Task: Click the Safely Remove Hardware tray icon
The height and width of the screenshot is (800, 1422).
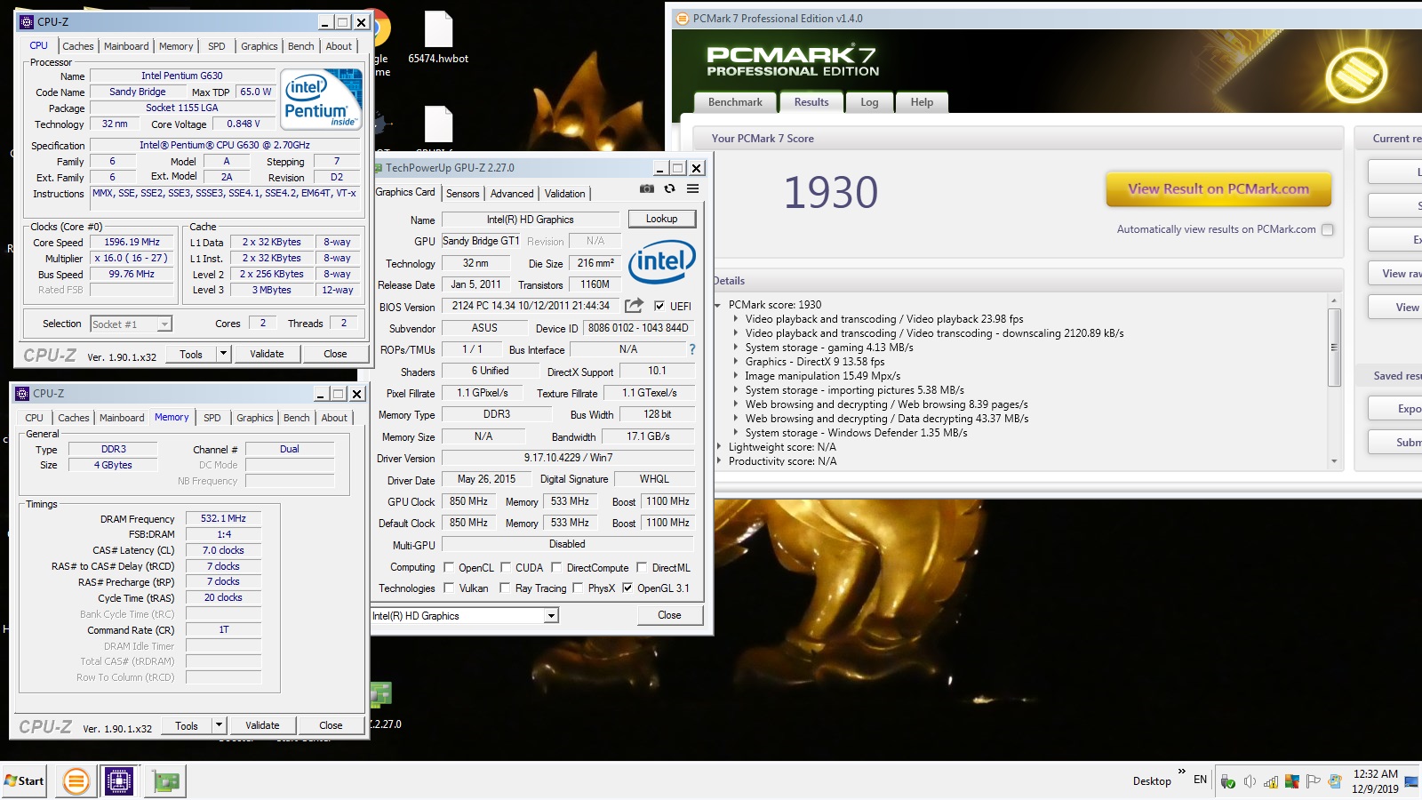Action: (1228, 781)
